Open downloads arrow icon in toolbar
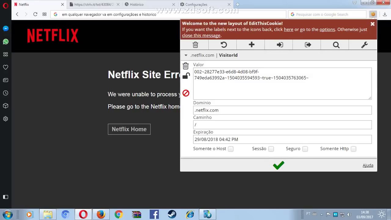Viewport: 391px width, 220px height. pyautogui.click(x=385, y=14)
